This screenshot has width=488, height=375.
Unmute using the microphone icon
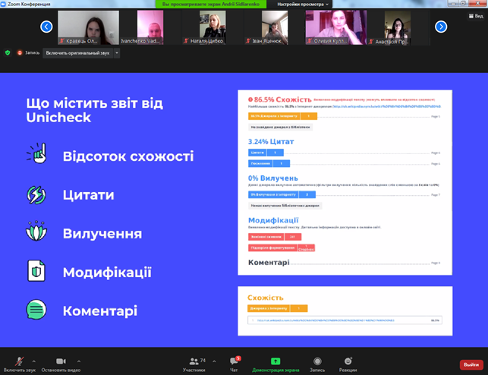point(19,361)
